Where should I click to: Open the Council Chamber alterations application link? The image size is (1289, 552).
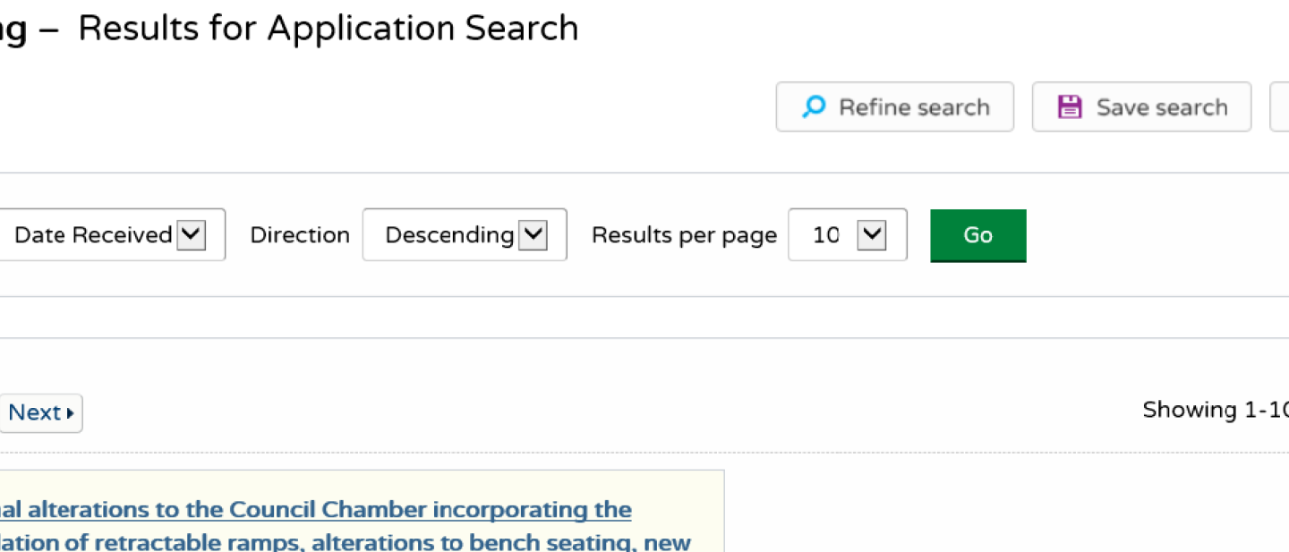pos(313,509)
